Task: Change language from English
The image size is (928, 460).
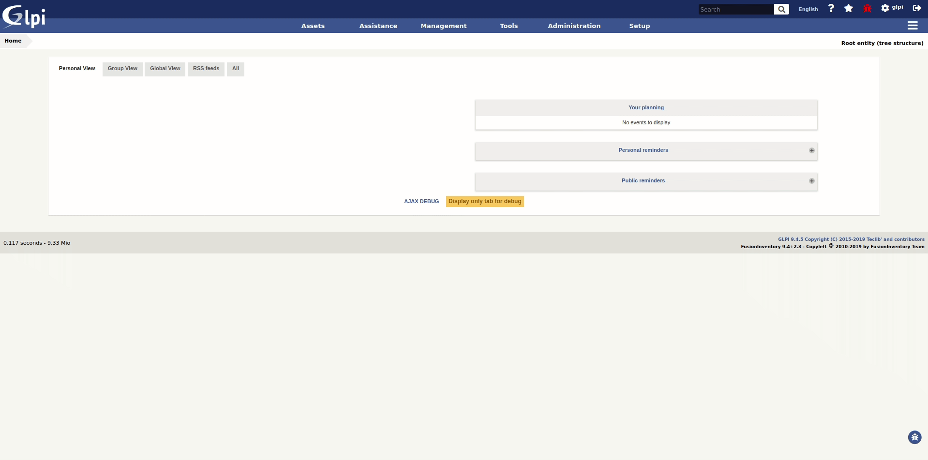Action: pos(808,9)
